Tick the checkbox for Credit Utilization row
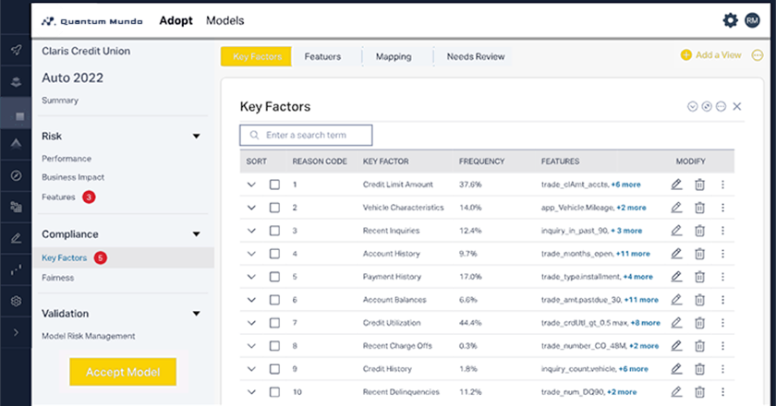The height and width of the screenshot is (406, 776). (x=275, y=323)
